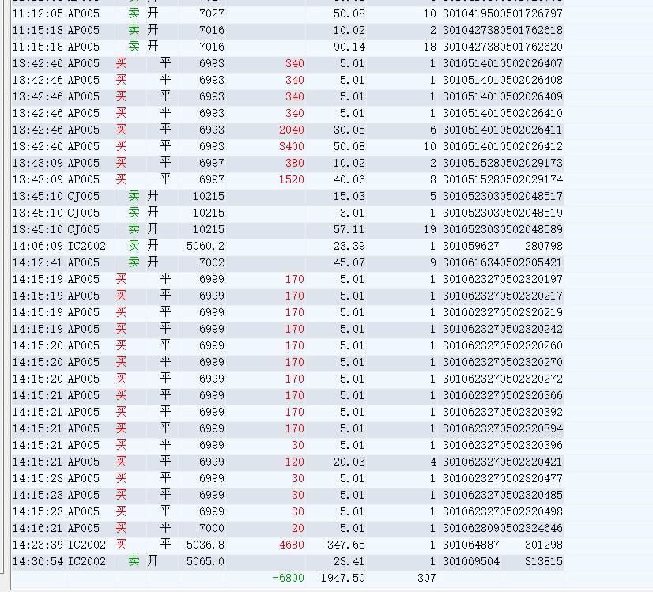Viewport: 653px width, 592px height.
Task: Click the green total profit -6800
Action: pos(289,579)
